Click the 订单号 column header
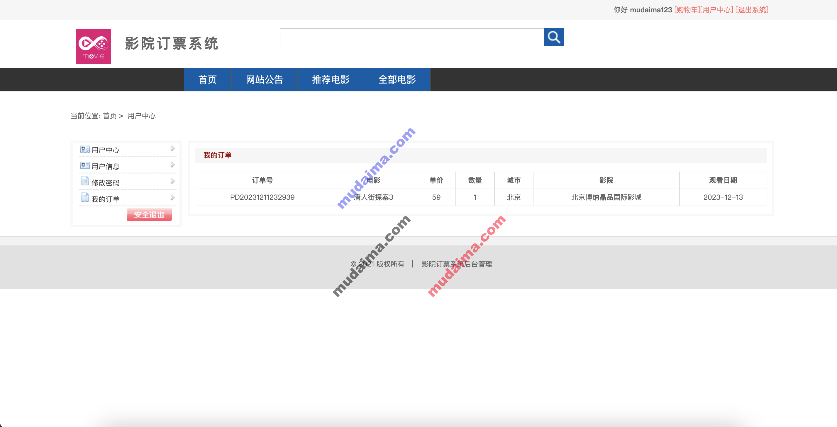Viewport: 837px width, 427px height. (262, 180)
